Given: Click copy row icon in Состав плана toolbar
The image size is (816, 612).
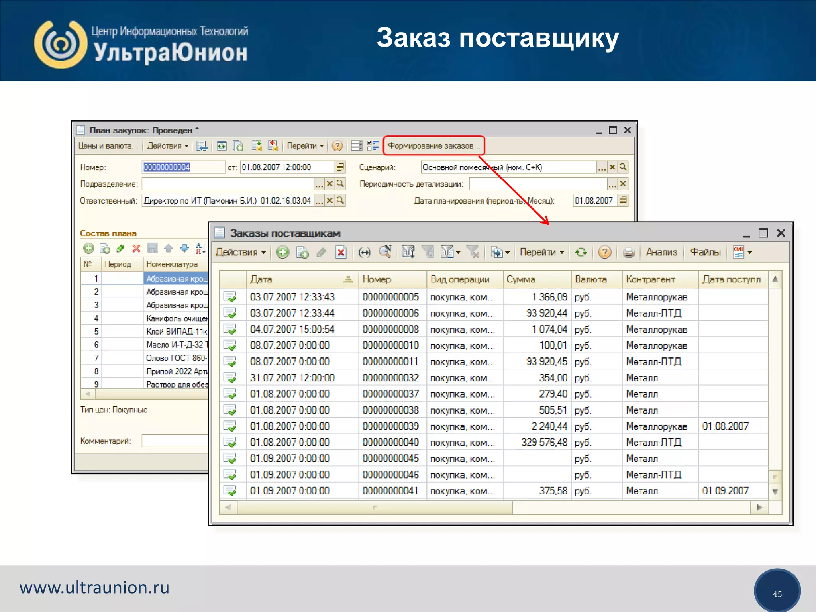Looking at the screenshot, I should pos(105,248).
